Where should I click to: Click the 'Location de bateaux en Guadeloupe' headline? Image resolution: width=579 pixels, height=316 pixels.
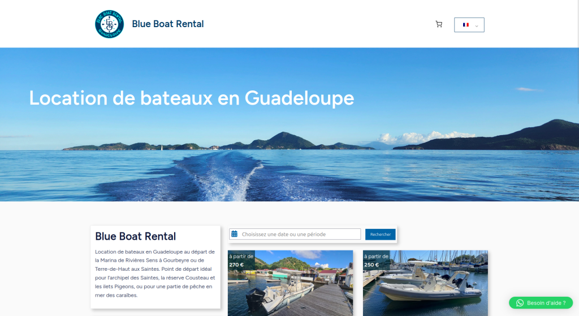pos(192,98)
